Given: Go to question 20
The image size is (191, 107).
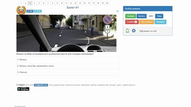Looking at the screenshot, I should 107,3.
